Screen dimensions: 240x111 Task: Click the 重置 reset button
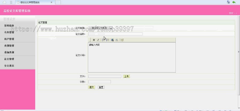101,87
